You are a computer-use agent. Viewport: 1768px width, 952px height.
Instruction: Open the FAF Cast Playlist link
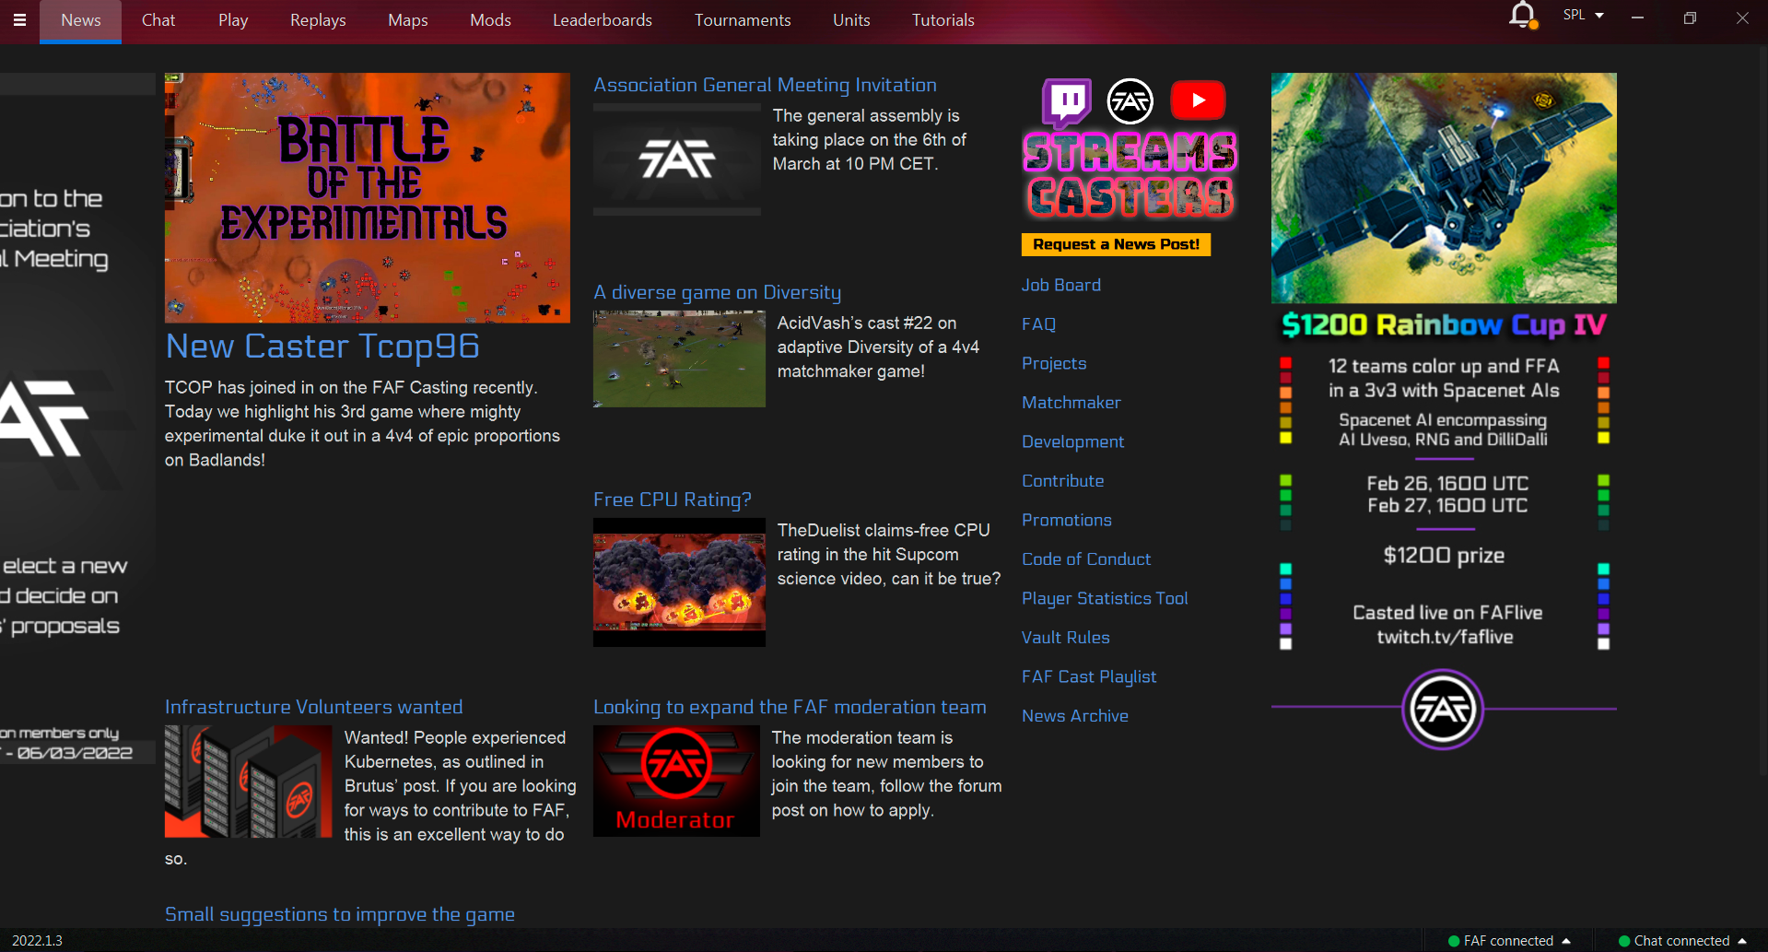click(1089, 677)
